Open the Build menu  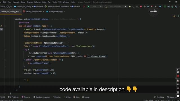(x=44, y=2)
